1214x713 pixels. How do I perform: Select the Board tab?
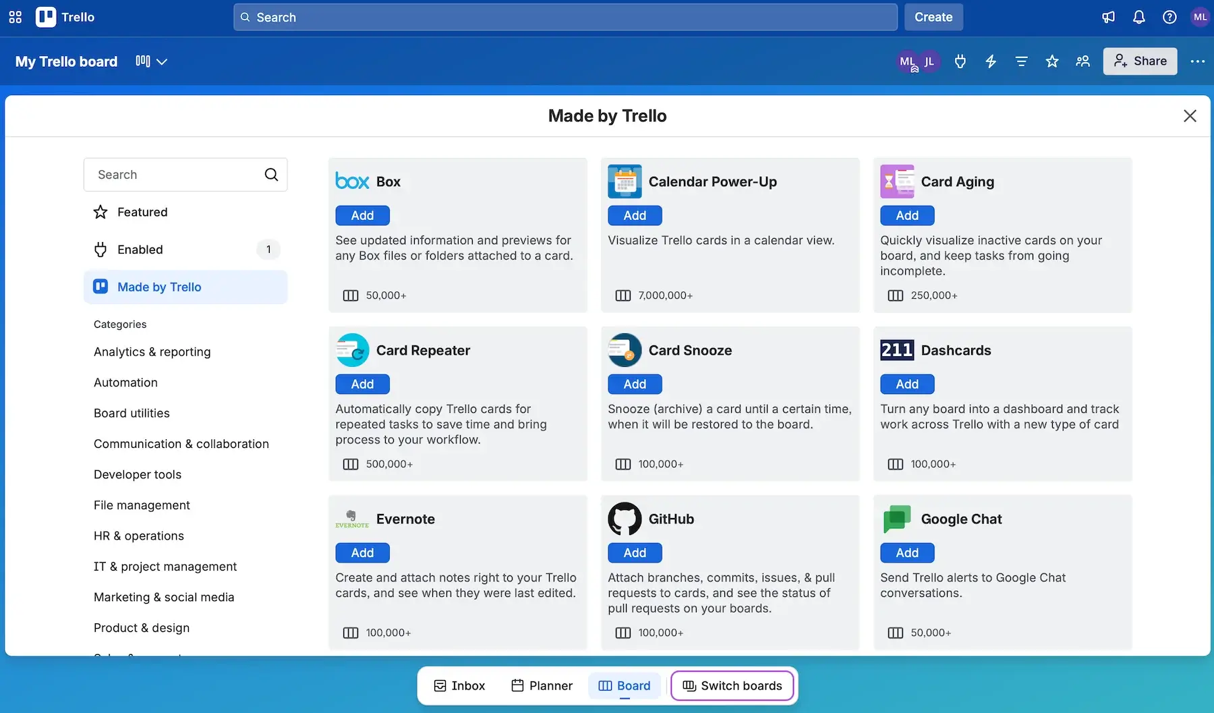point(625,686)
